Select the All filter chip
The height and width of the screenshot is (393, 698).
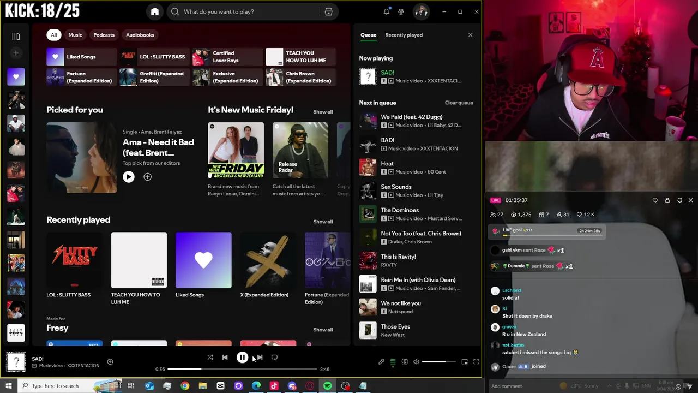[53, 35]
